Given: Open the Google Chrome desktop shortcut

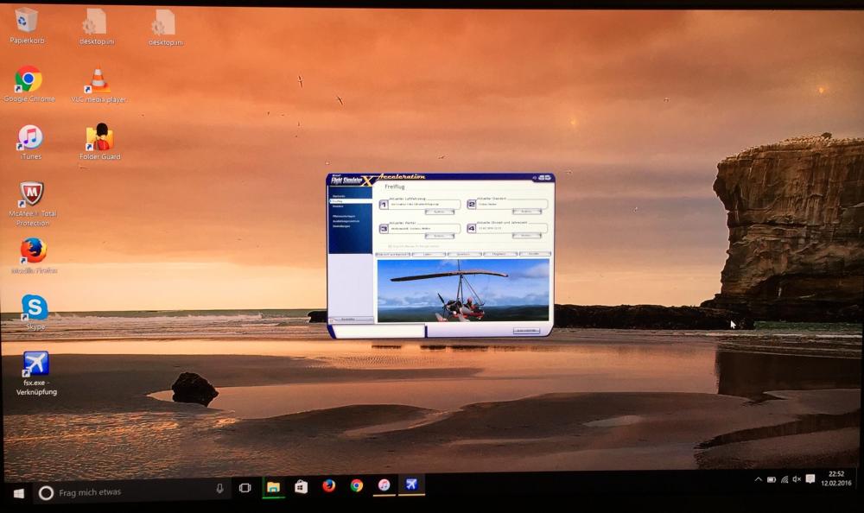Looking at the screenshot, I should tap(29, 79).
